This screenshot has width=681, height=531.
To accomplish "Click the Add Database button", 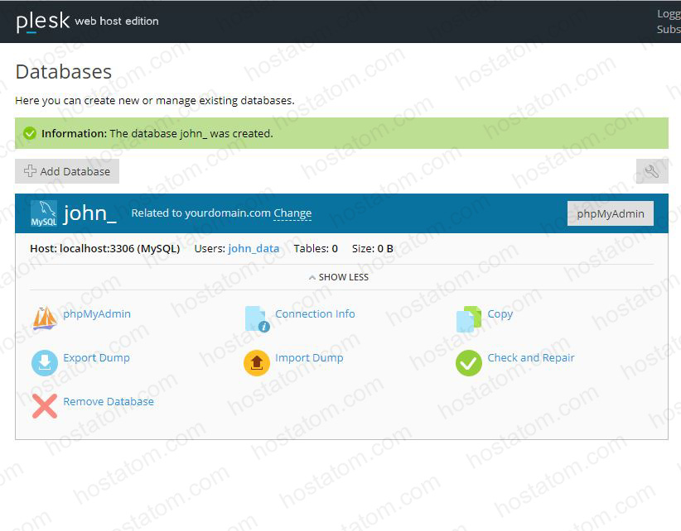I will tap(66, 171).
